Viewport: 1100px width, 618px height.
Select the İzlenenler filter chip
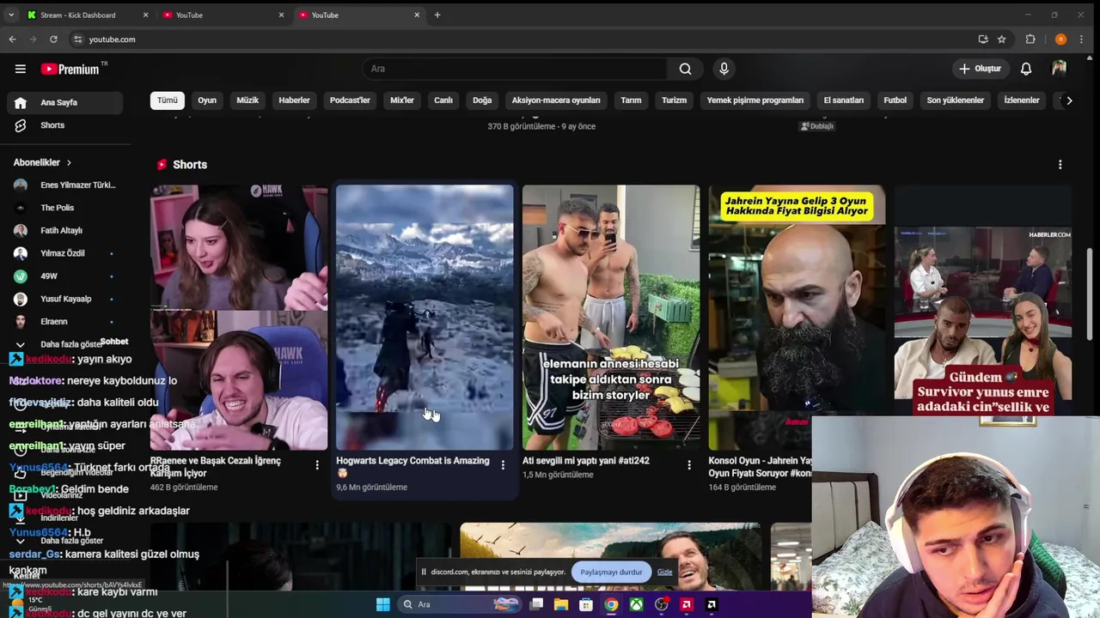click(x=1022, y=100)
